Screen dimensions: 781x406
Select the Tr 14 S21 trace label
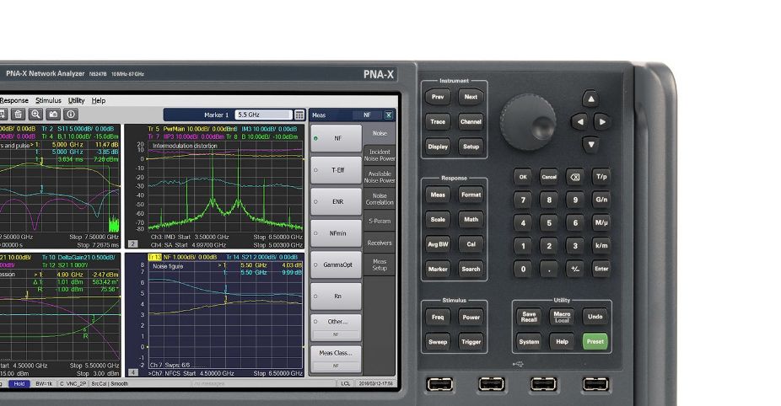[261, 257]
